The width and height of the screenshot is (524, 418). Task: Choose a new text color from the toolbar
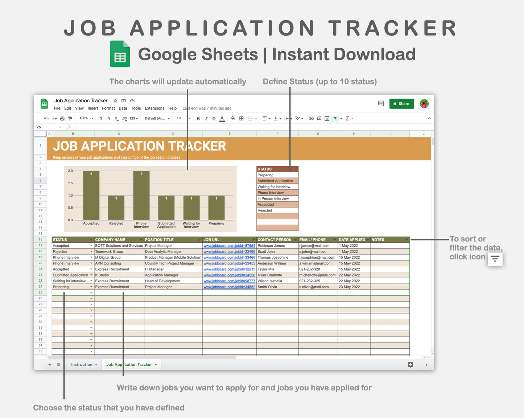[x=222, y=118]
